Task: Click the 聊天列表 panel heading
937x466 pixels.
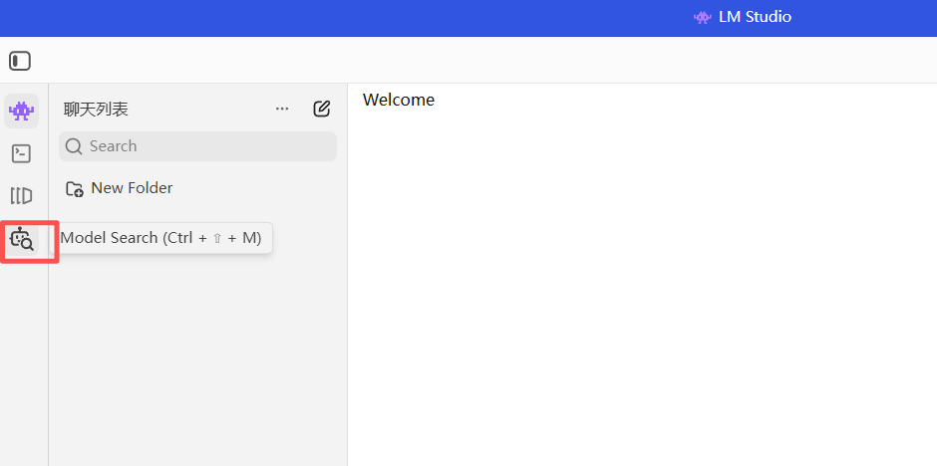Action: click(97, 110)
